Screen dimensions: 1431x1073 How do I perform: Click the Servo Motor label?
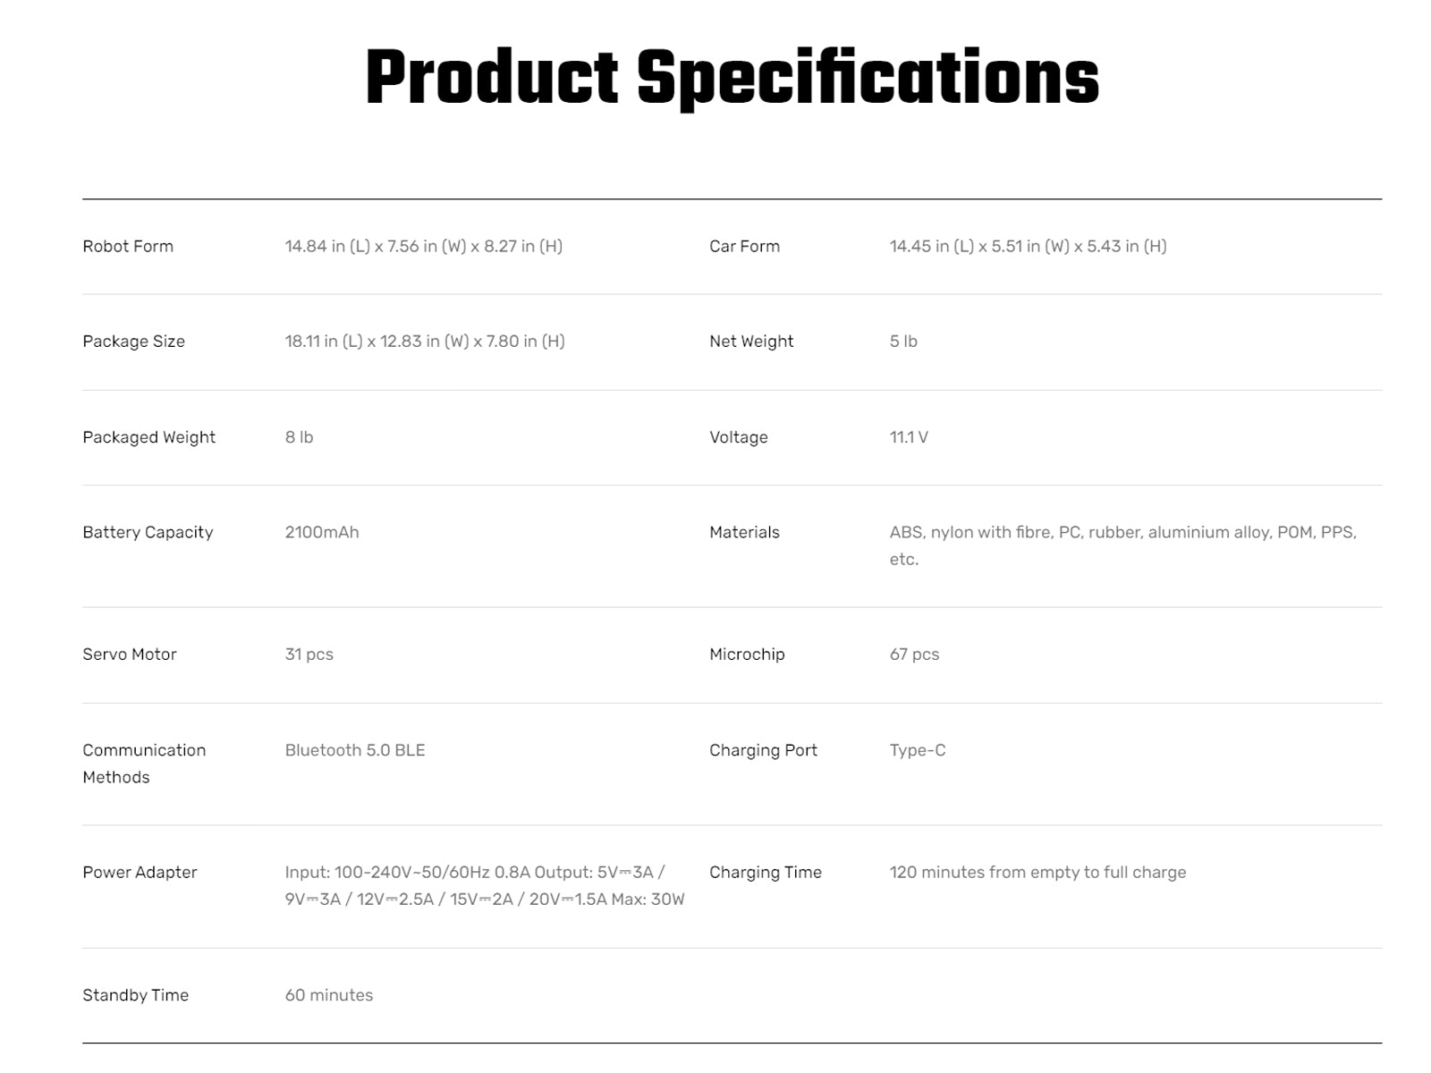tap(130, 654)
